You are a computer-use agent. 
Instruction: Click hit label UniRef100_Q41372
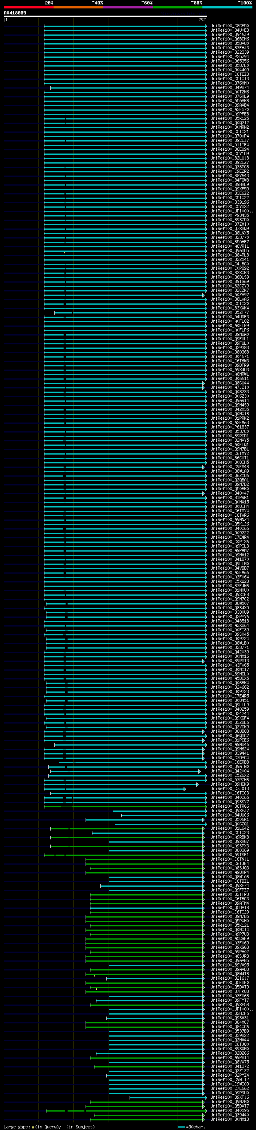230,1066
